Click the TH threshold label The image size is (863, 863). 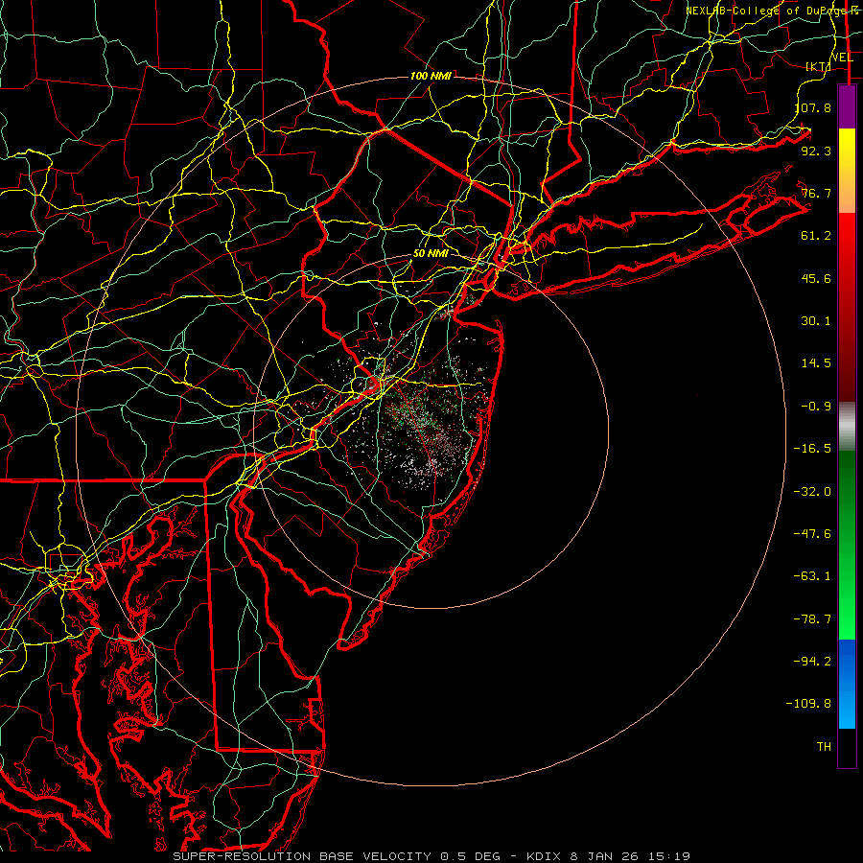pyautogui.click(x=824, y=747)
